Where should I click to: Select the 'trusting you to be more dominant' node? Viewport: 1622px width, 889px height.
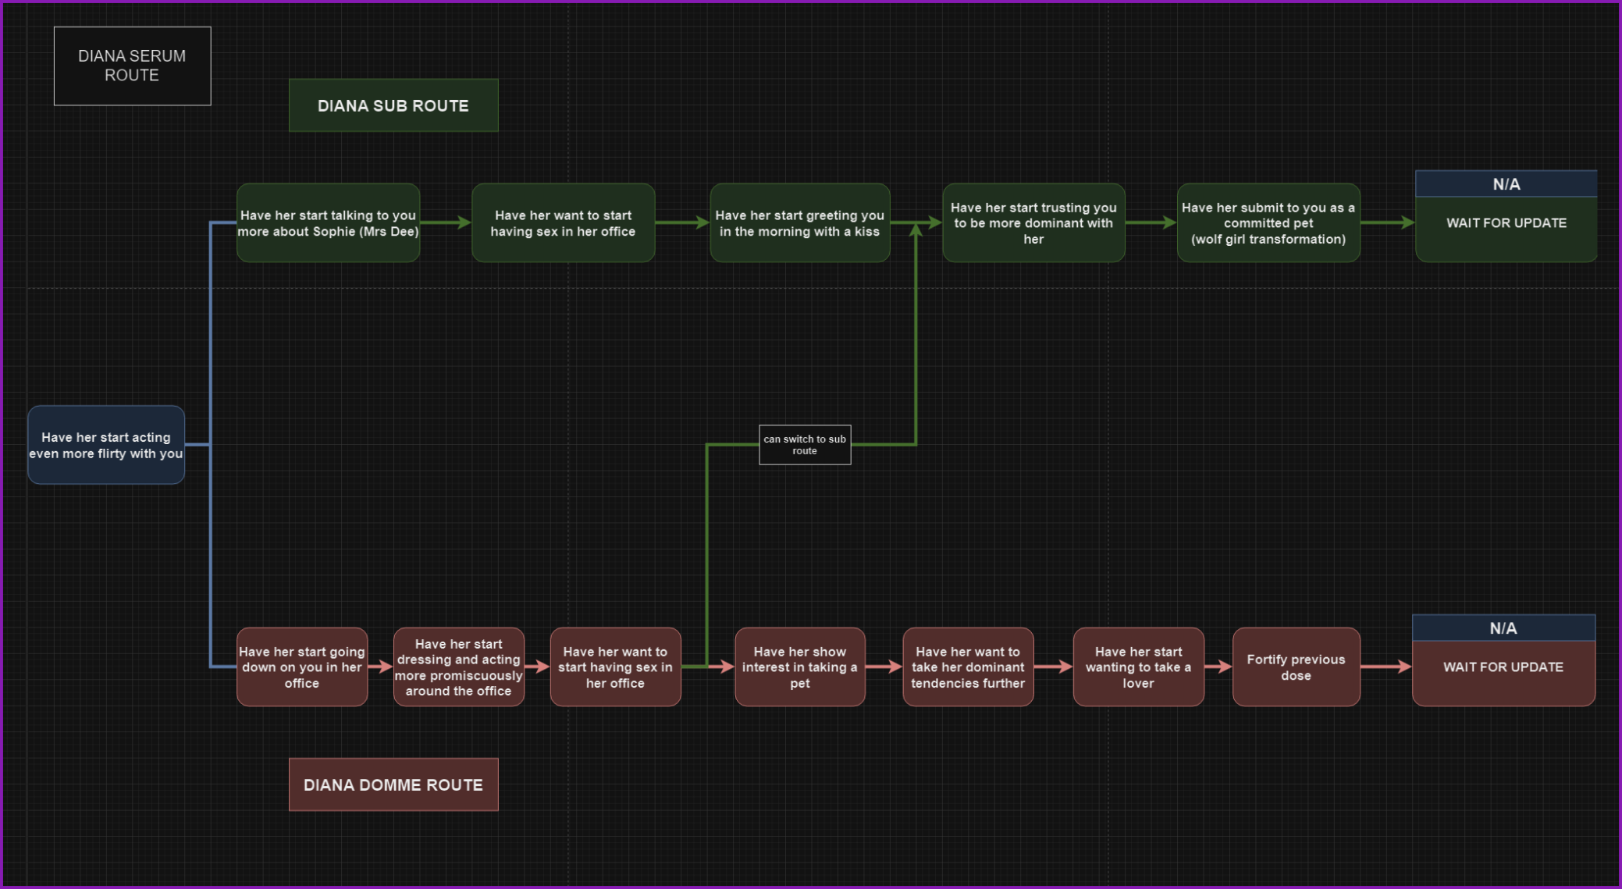[x=1033, y=223]
